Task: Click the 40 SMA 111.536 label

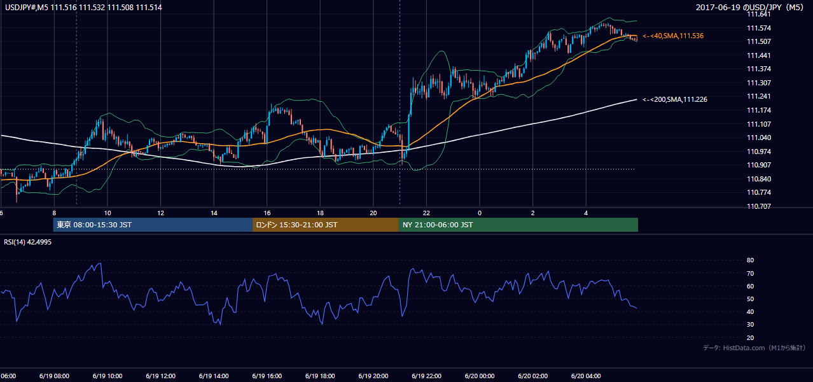Action: tap(673, 36)
